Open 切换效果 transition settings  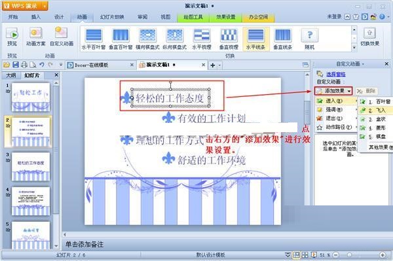[369, 37]
